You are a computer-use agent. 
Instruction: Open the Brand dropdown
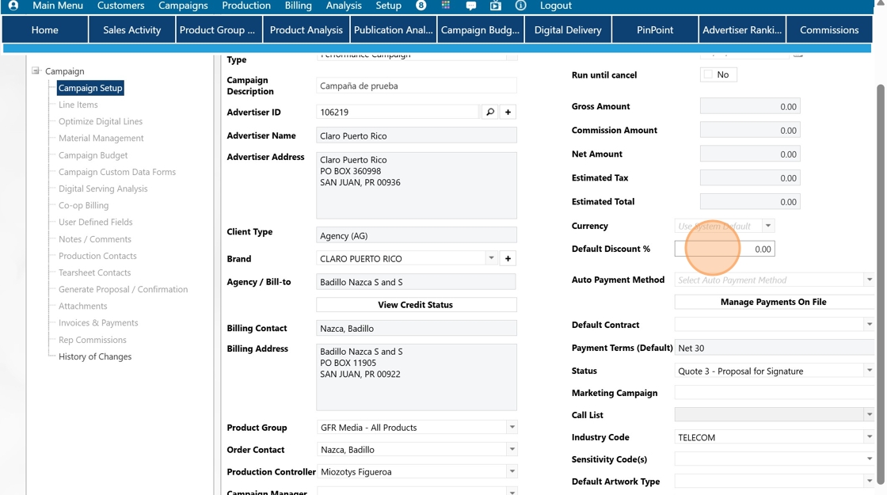[x=491, y=258]
